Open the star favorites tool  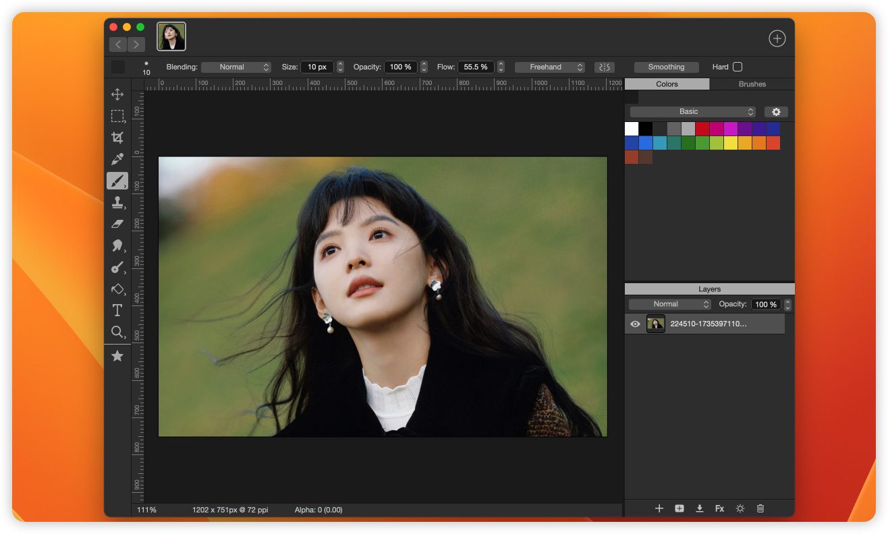117,356
